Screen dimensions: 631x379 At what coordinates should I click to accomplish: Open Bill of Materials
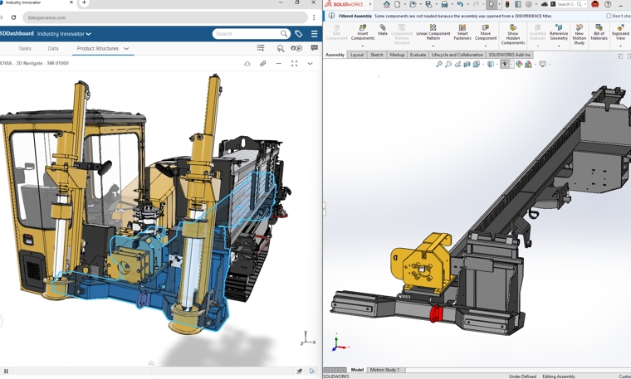(x=599, y=32)
